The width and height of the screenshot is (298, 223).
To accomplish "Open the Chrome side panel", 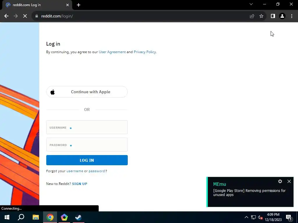I will 273,16.
